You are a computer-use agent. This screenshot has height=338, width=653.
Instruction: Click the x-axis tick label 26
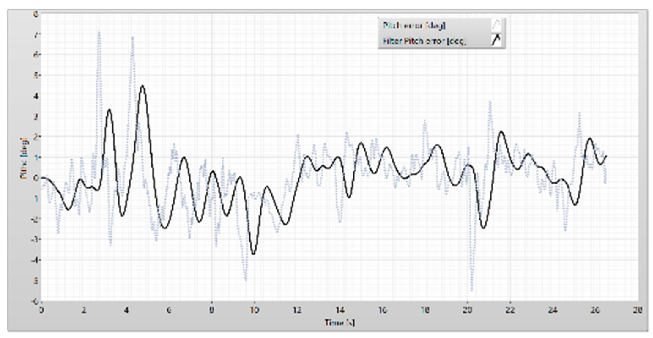click(x=595, y=310)
